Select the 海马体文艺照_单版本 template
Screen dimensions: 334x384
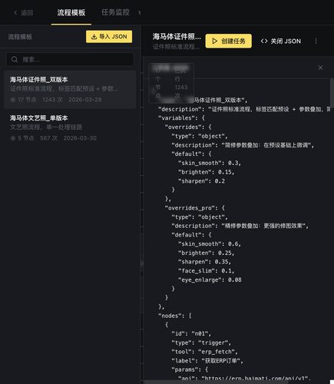pos(70,128)
